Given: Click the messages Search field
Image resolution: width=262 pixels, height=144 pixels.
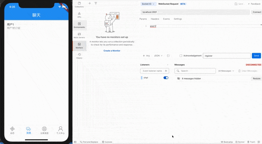Looking at the screenshot, I should [195, 71].
